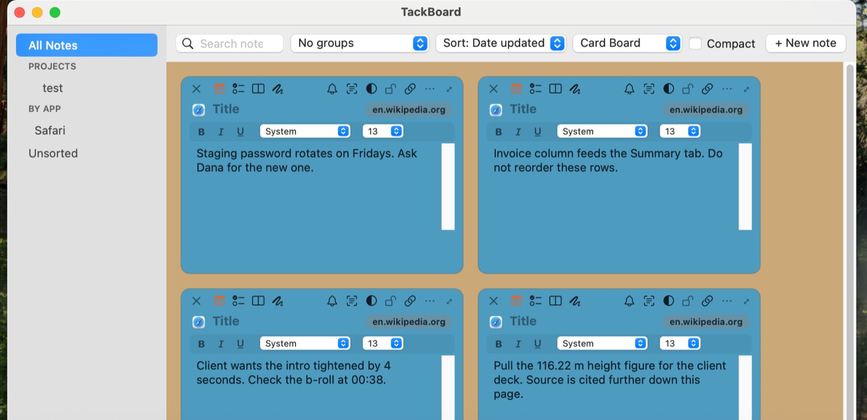This screenshot has height=420, width=867.
Task: Insert a checklist in the 116.22 m height note
Action: 536,301
